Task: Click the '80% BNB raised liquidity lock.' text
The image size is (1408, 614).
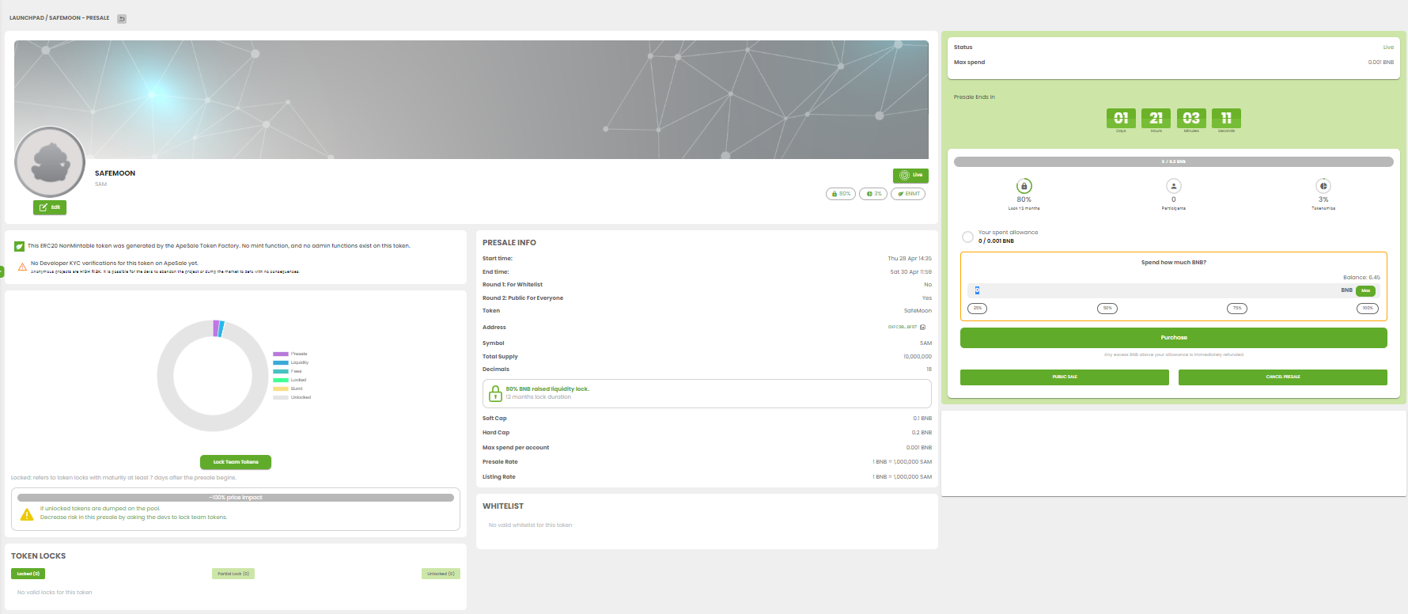Action: pyautogui.click(x=547, y=389)
